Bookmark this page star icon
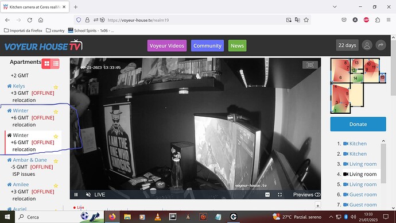Viewport: 396px width, 223px height. [x=306, y=20]
